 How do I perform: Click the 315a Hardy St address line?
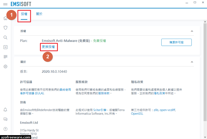[x=29, y=130]
